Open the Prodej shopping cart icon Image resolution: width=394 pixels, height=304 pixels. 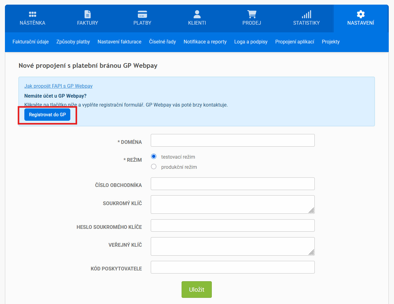click(252, 14)
